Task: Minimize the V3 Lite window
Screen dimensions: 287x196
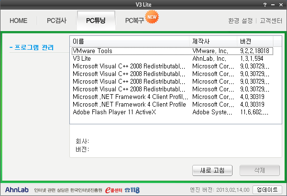Action: click(x=273, y=5)
